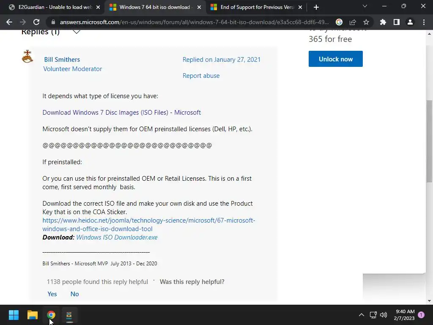
Task: Click 'Bill Smithers - Microsoft MVP' signature text
Action: click(x=100, y=264)
